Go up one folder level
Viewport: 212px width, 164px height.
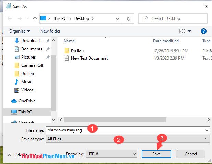coord(35,18)
